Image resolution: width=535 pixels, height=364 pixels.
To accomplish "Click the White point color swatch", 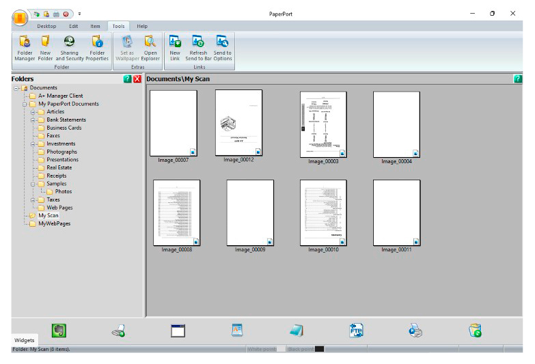I will point(282,349).
